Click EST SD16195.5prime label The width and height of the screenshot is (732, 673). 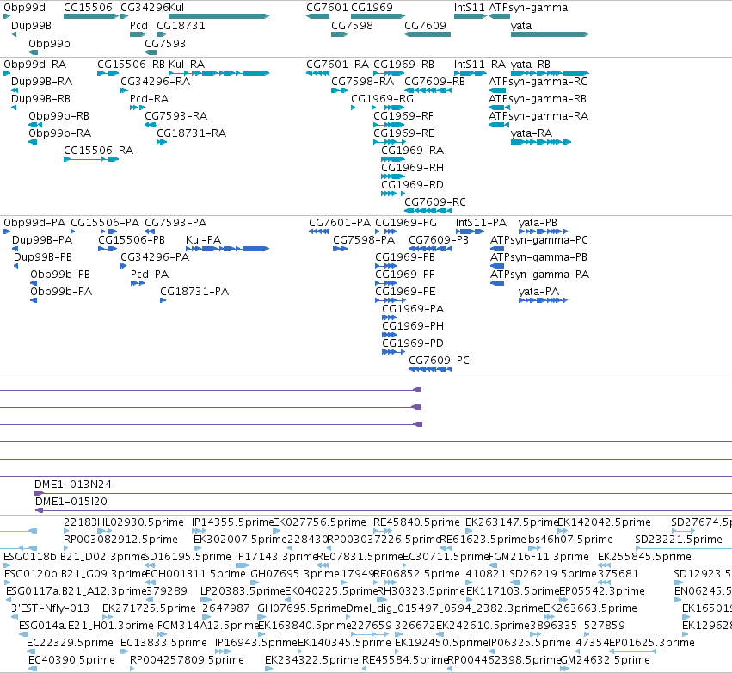(x=188, y=557)
